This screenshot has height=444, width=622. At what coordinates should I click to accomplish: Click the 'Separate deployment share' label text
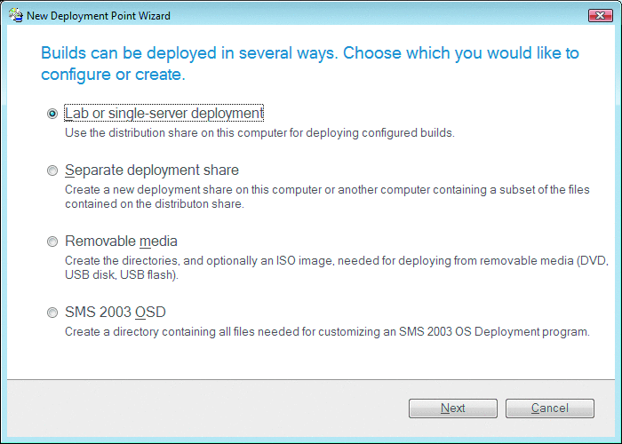point(152,170)
